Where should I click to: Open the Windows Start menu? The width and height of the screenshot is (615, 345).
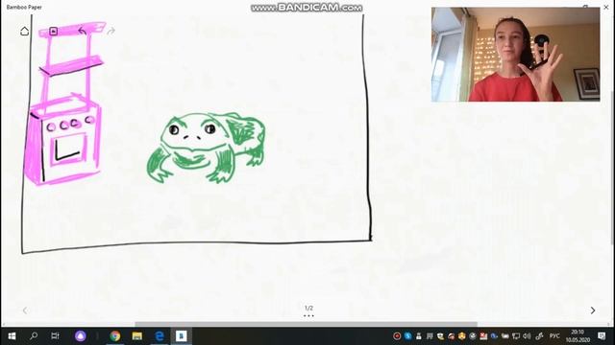click(12, 336)
